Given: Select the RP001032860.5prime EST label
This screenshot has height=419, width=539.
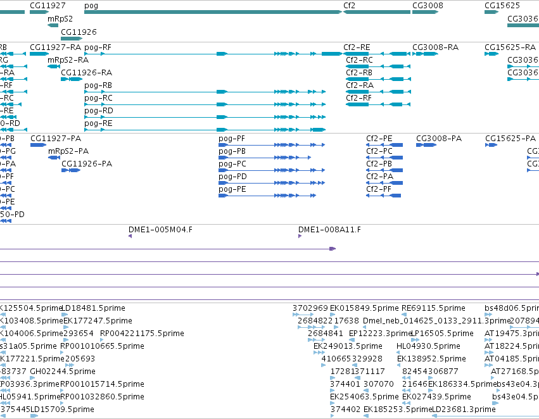Looking at the screenshot, I should pos(102,397).
